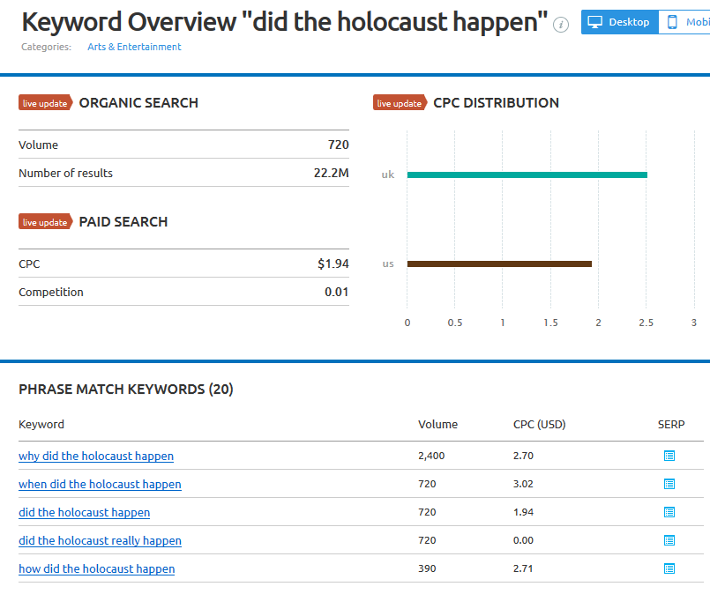Open SERP icon for 'when did the holocaust happen'
Image resolution: width=710 pixels, height=594 pixels.
pos(669,484)
